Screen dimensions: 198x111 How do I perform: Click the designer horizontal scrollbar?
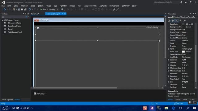75,88
